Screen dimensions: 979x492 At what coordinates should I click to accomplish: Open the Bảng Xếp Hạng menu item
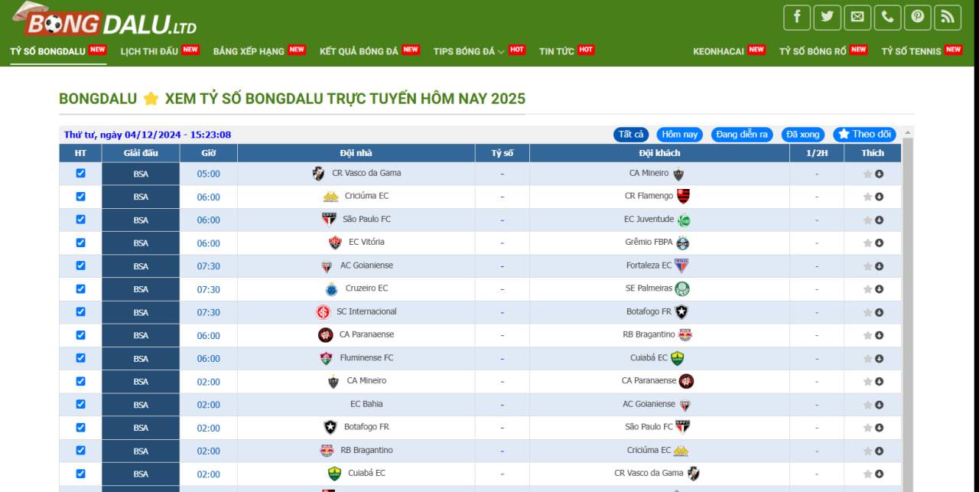(249, 51)
